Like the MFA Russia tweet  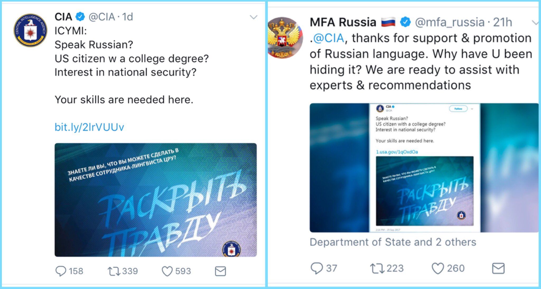pyautogui.click(x=437, y=268)
